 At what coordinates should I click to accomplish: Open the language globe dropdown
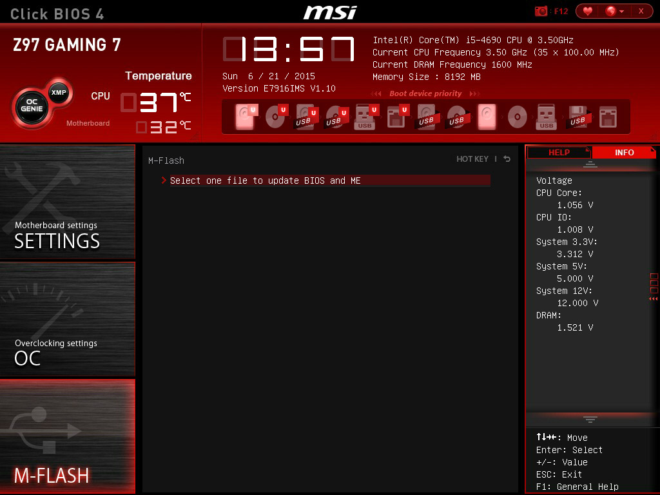tap(615, 11)
